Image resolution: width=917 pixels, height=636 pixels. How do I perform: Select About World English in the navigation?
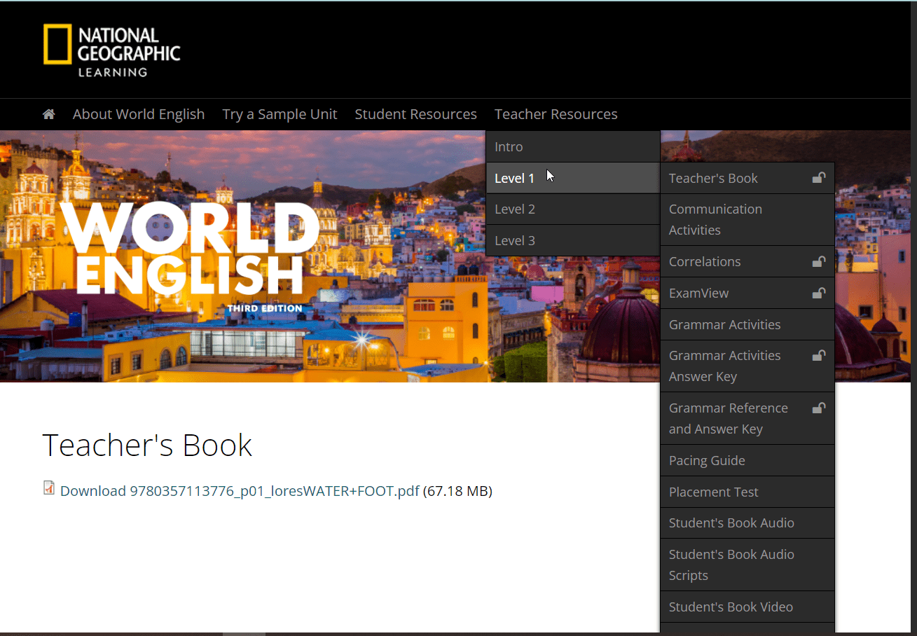[x=138, y=113]
